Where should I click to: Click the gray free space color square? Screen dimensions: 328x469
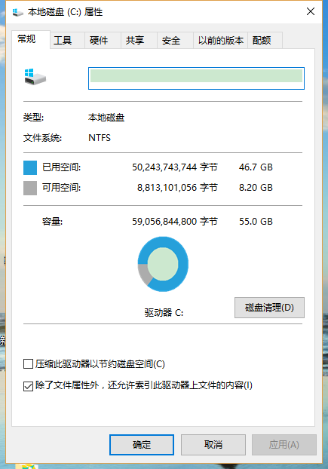pyautogui.click(x=30, y=189)
